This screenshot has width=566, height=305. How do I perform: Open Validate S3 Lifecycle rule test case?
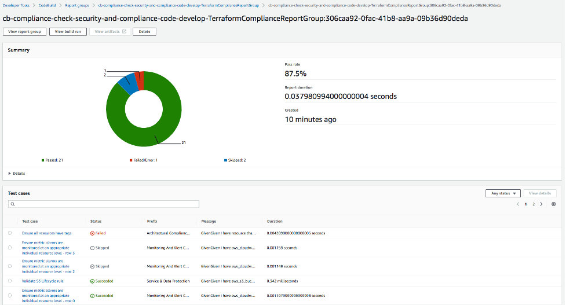tap(43, 281)
